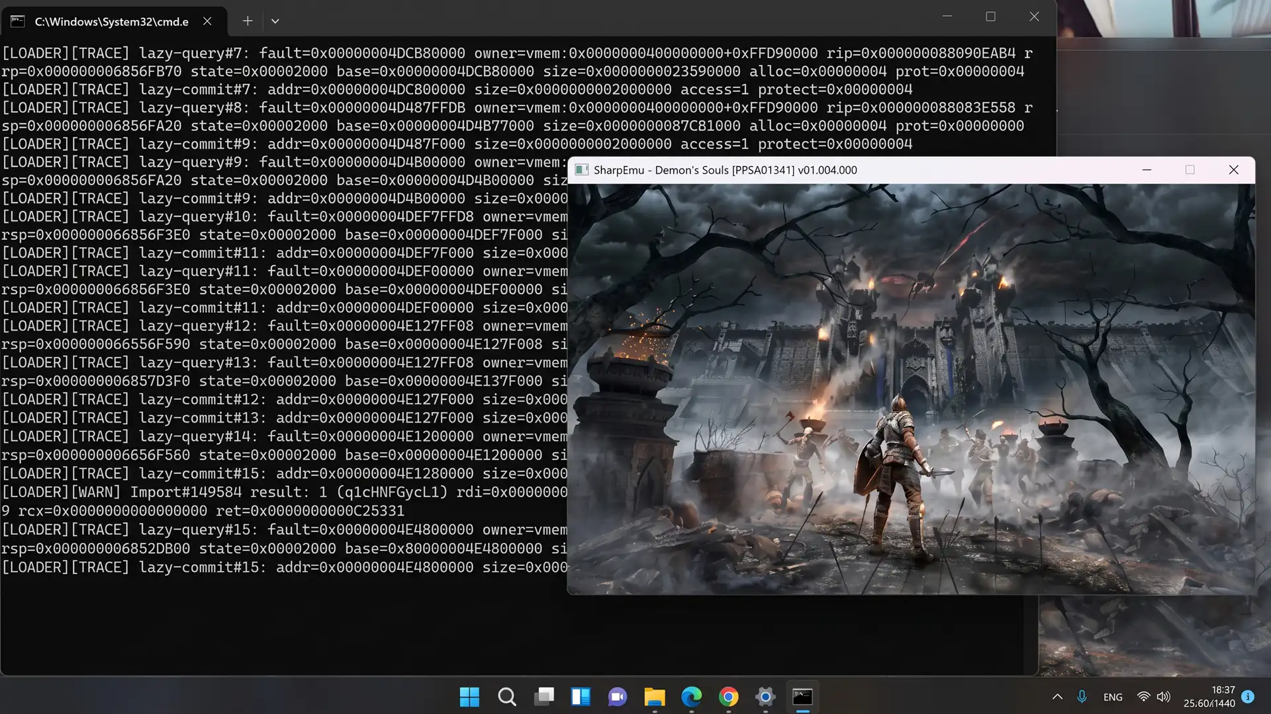Click the lazy-commit#11 line with addr 0x00000004DEF7F000
The height and width of the screenshot is (714, 1271).
285,253
